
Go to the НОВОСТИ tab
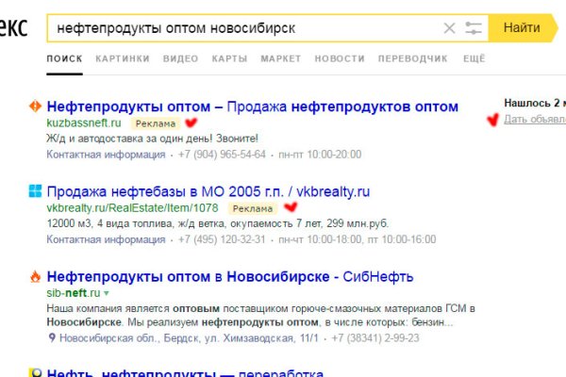pos(340,58)
